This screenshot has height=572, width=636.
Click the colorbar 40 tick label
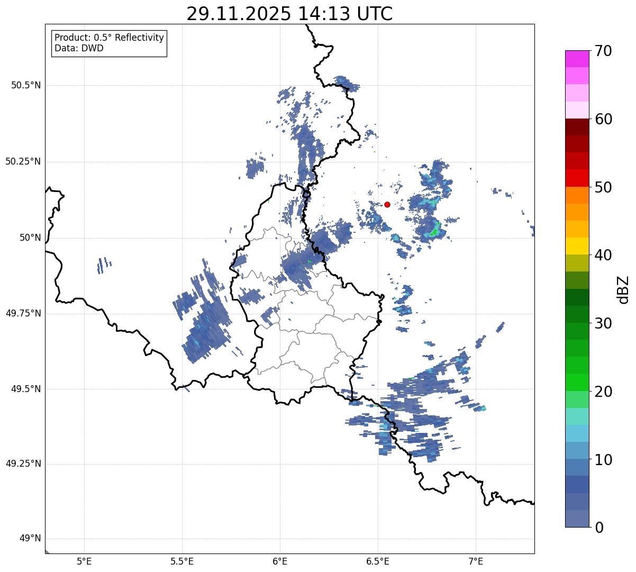point(603,255)
